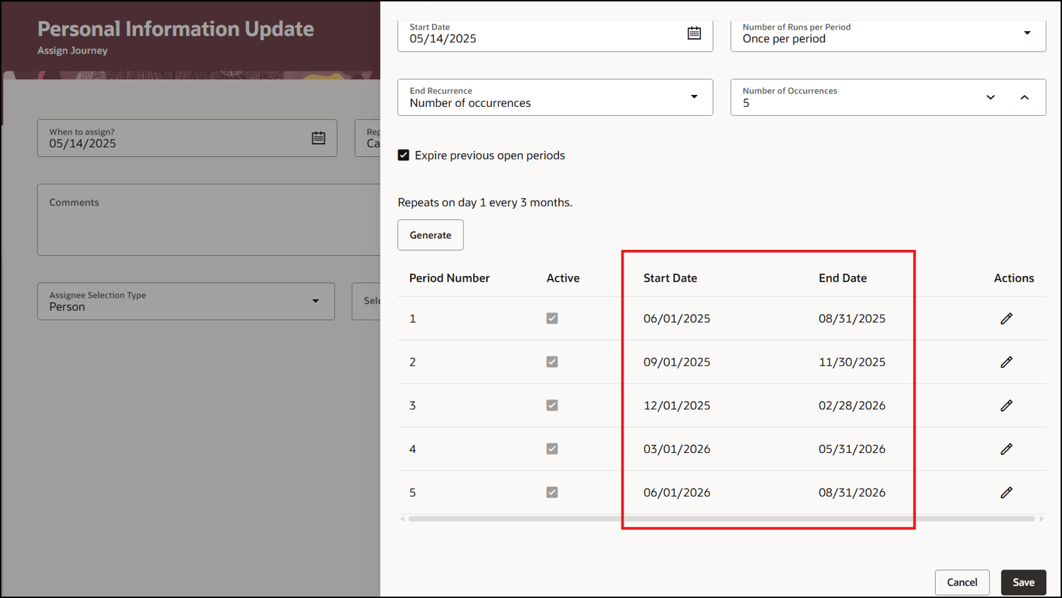Toggle the Active checkbox for period 2
This screenshot has height=598, width=1062.
pos(552,362)
